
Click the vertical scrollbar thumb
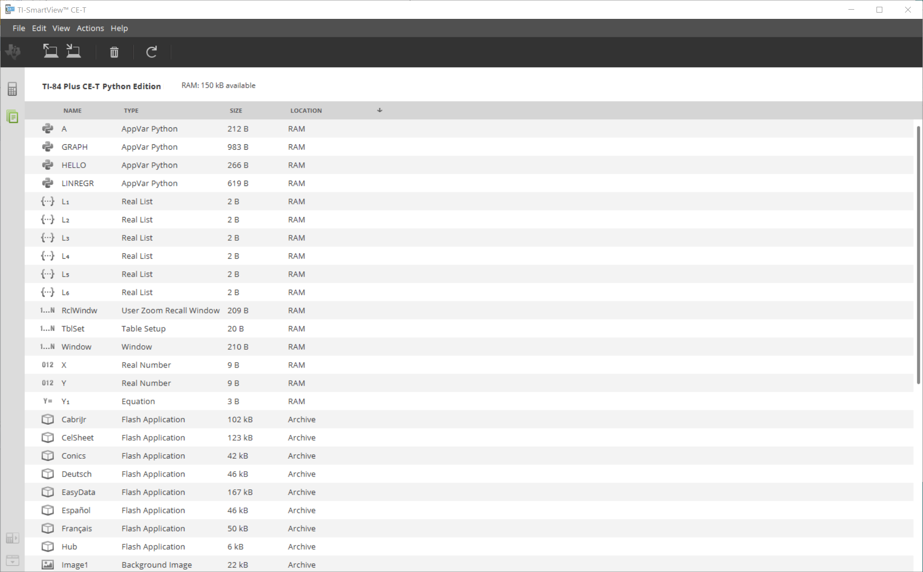(918, 255)
